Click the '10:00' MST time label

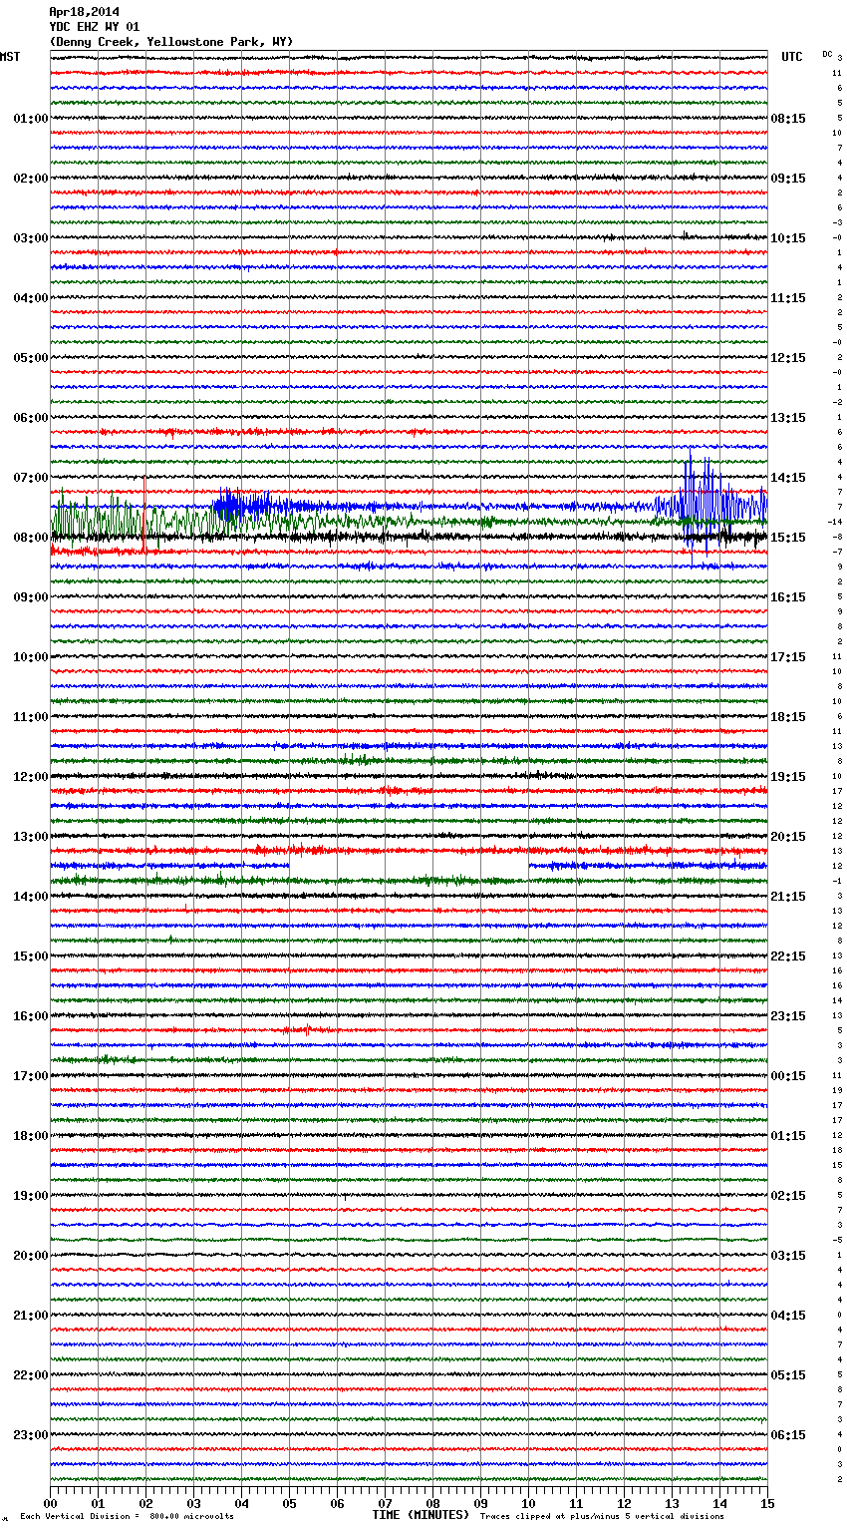click(30, 657)
